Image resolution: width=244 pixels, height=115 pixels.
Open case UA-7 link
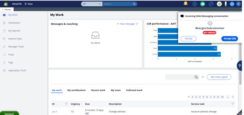[x=54, y=112]
